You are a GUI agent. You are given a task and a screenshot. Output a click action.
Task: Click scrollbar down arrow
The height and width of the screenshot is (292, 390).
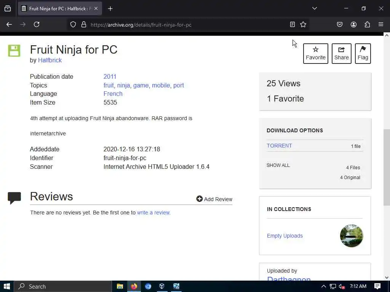387,278
